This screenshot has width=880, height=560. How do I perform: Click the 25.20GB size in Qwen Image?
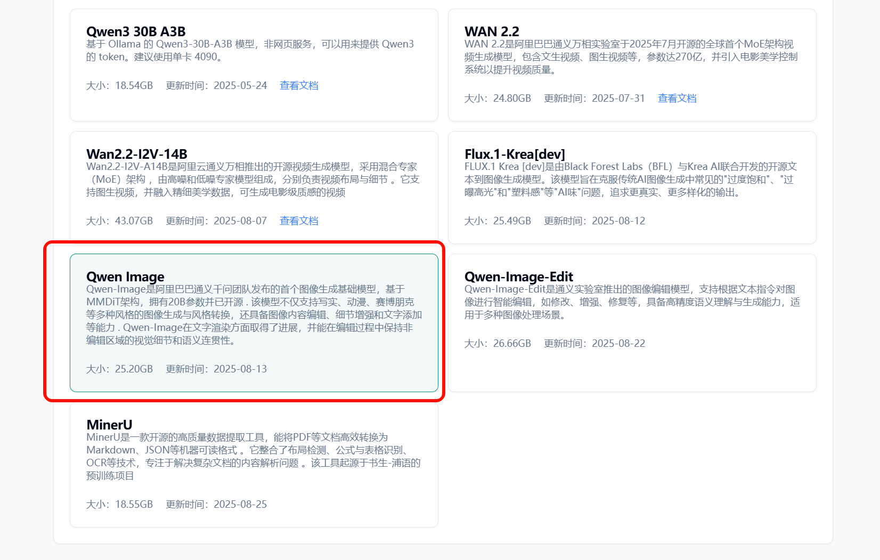pos(134,369)
